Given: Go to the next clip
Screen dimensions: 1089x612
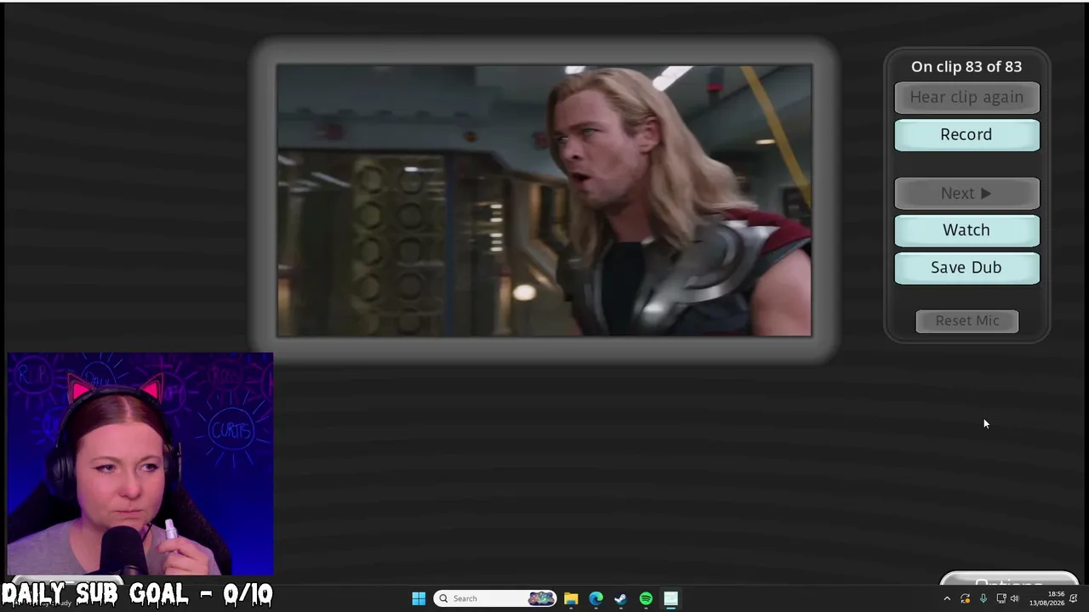Looking at the screenshot, I should click(x=966, y=194).
